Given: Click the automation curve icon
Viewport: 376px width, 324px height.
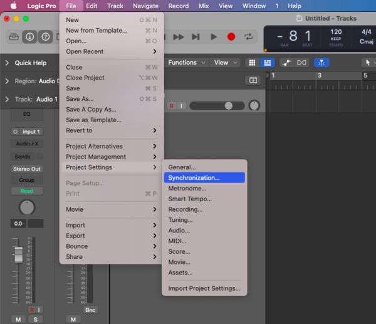Looking at the screenshot, I should click(286, 63).
